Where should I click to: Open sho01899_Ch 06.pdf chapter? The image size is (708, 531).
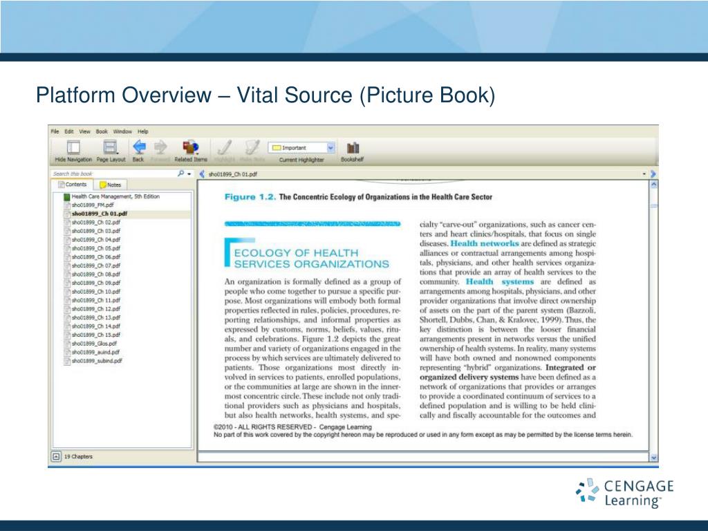click(x=93, y=257)
